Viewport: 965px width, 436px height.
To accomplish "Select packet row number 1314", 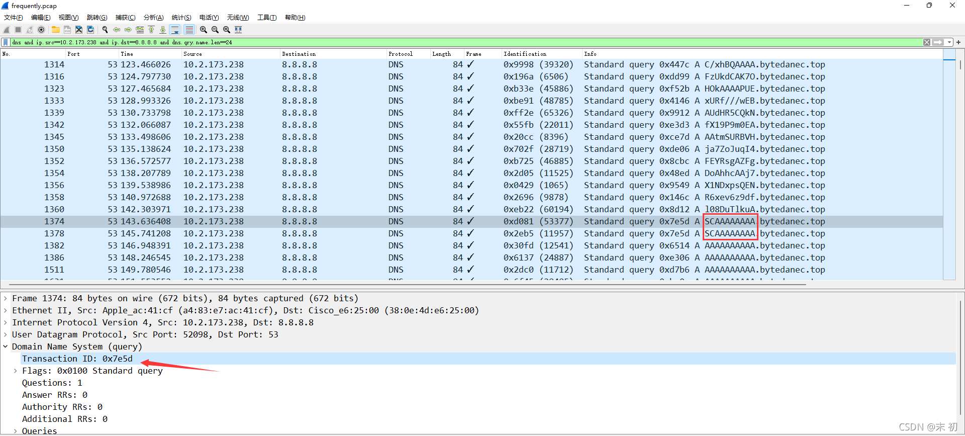I will tap(471, 64).
